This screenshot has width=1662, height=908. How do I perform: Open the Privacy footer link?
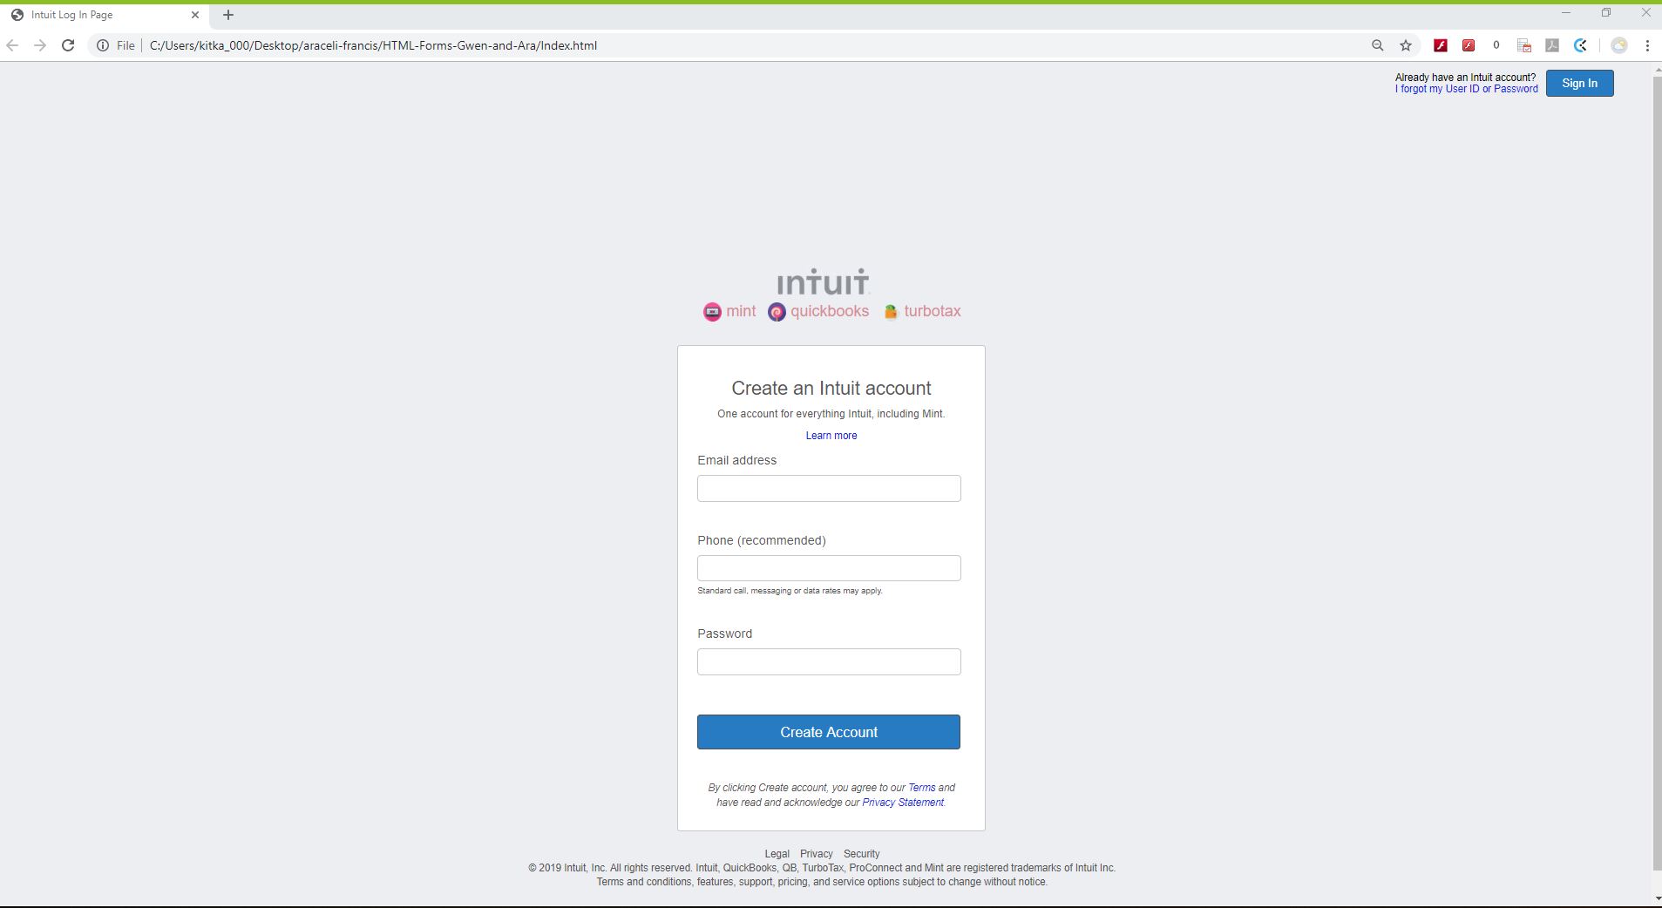tap(817, 854)
